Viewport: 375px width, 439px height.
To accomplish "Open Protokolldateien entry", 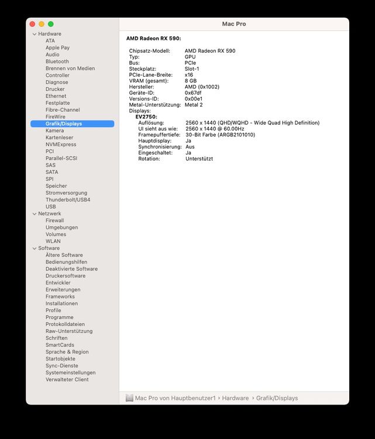I will [x=65, y=324].
